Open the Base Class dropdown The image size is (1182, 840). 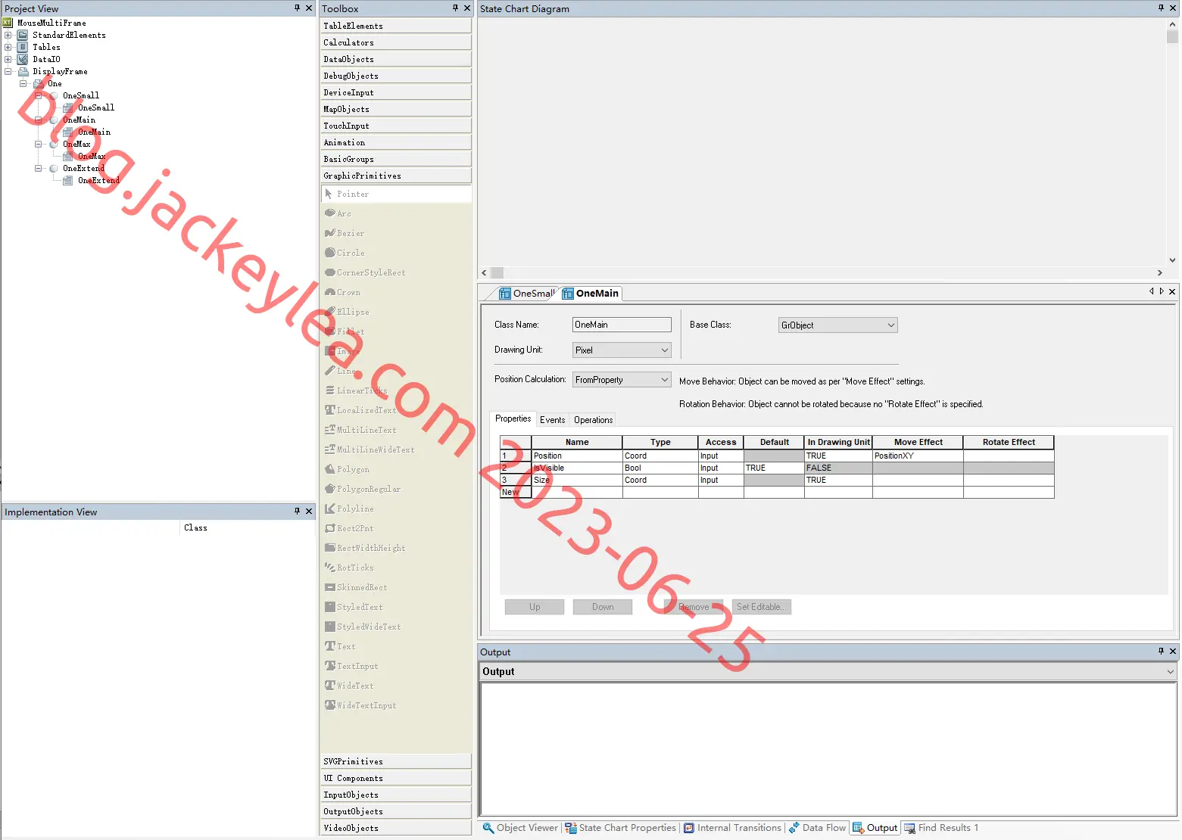pyautogui.click(x=837, y=325)
